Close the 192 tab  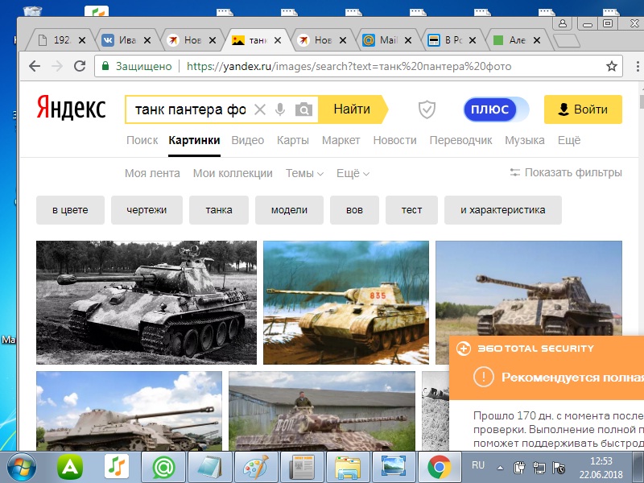pyautogui.click(x=82, y=40)
